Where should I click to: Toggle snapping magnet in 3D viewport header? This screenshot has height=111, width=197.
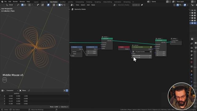pyautogui.click(x=22, y=5)
